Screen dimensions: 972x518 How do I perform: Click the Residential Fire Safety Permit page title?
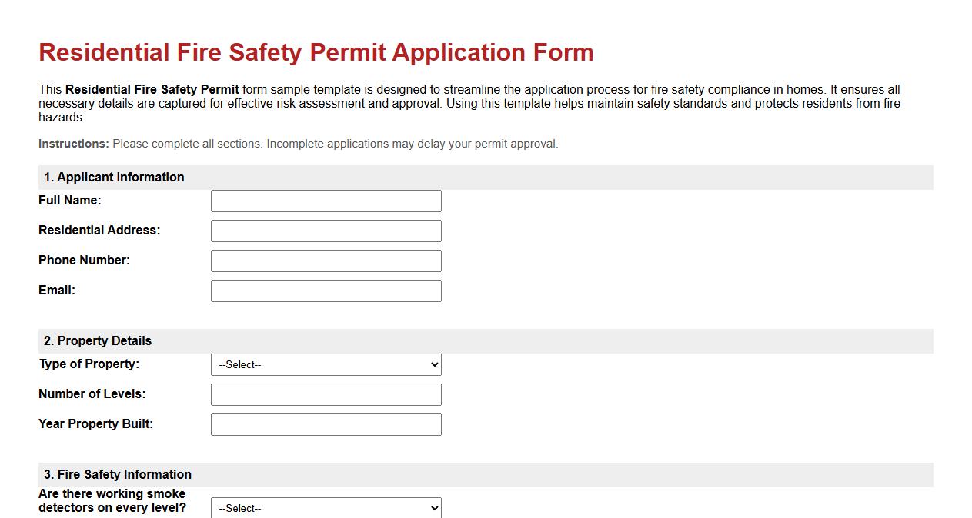pyautogui.click(x=316, y=52)
